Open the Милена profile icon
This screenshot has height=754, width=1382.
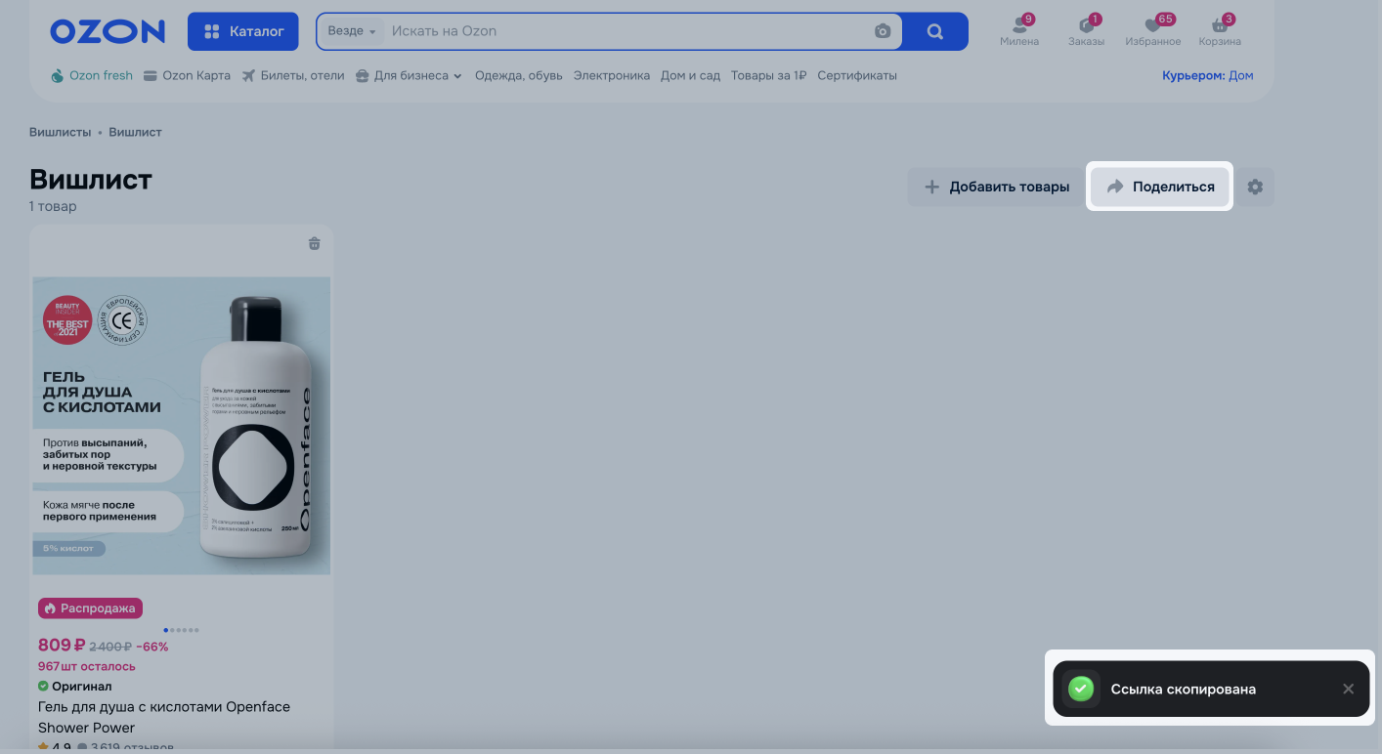point(1019,31)
